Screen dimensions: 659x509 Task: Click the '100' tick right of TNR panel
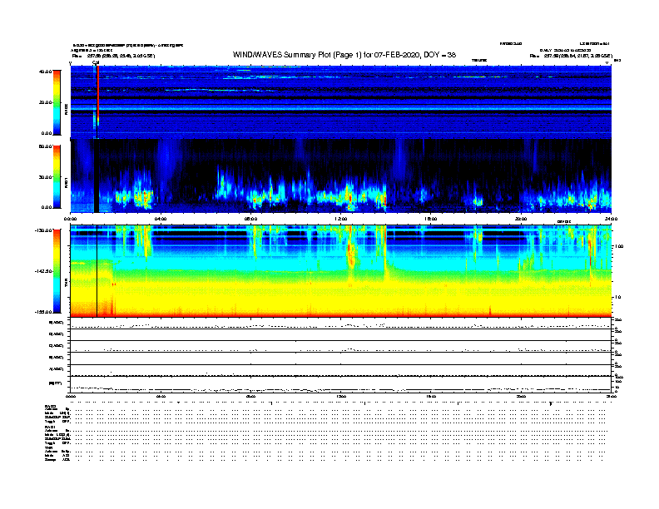point(619,246)
